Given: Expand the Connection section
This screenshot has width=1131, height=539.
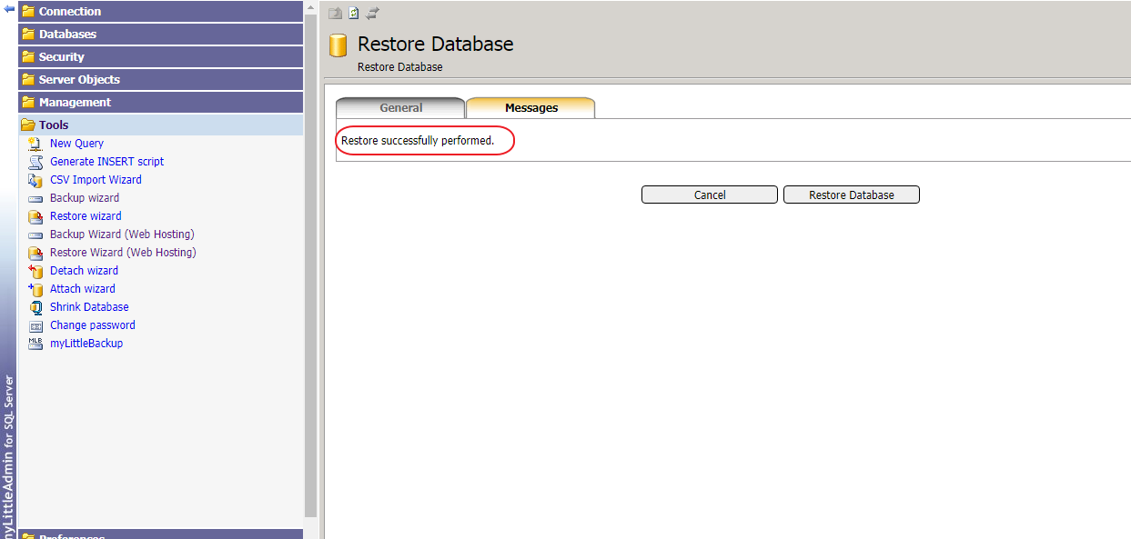Looking at the screenshot, I should [70, 12].
